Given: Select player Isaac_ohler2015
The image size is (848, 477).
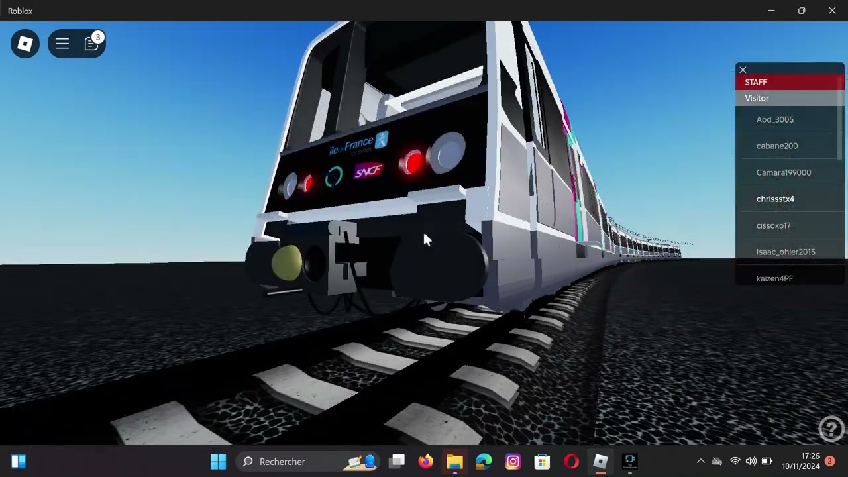Looking at the screenshot, I should [x=786, y=252].
